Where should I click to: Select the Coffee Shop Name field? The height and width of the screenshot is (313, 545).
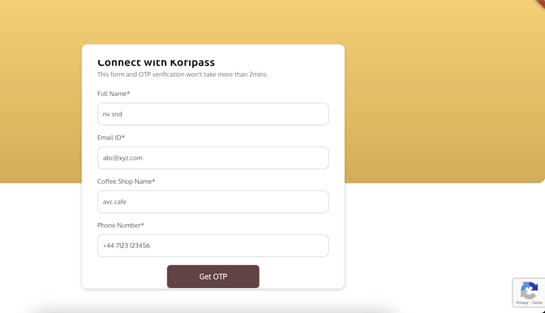click(x=213, y=202)
